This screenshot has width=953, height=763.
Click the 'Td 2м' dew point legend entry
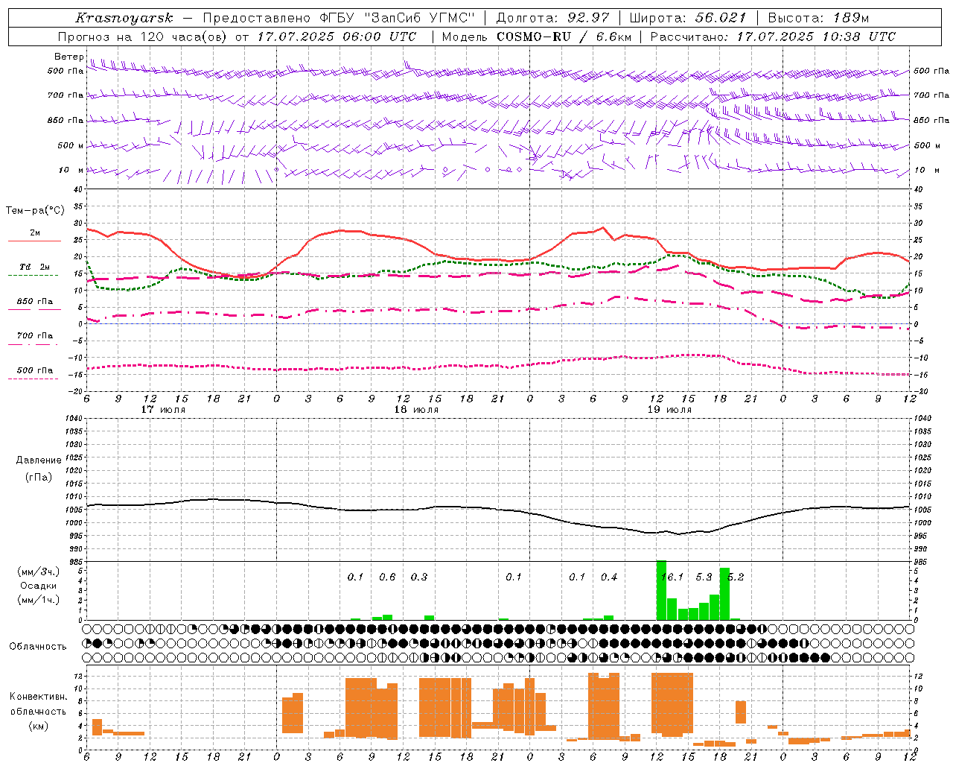click(x=34, y=267)
